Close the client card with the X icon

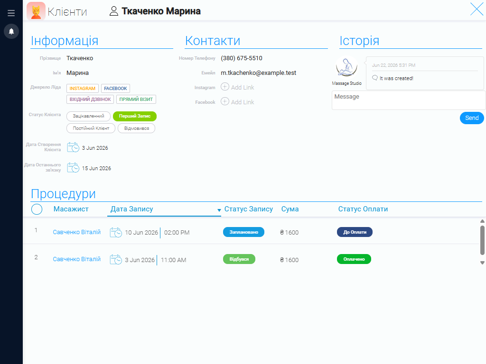pos(477,9)
